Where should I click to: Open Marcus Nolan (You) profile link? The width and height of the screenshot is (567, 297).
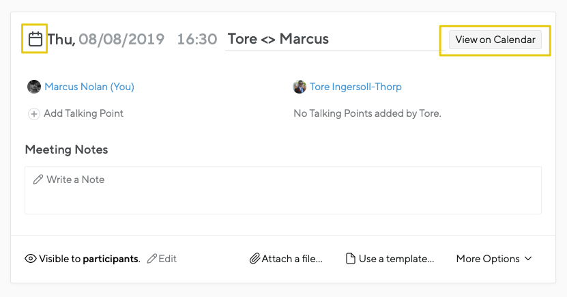point(89,87)
